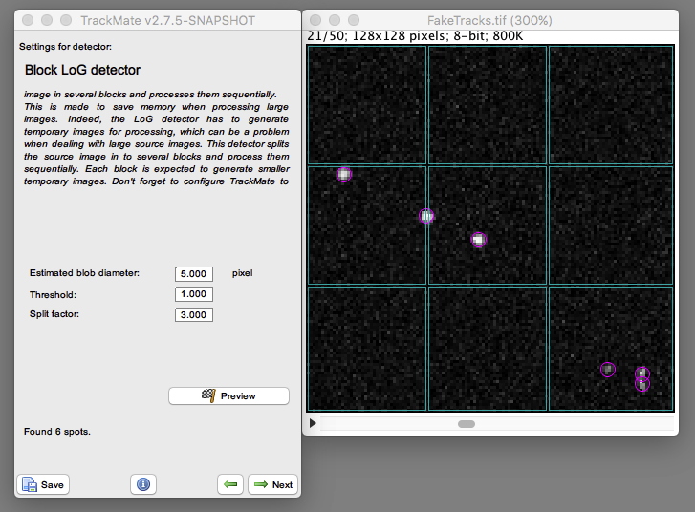Minimize the FakeTracks.tif image window
Screen dimensions: 695x512
point(335,20)
